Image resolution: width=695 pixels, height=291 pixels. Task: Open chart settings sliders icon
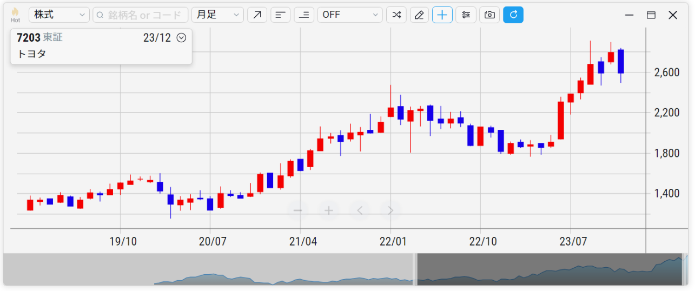tap(466, 15)
